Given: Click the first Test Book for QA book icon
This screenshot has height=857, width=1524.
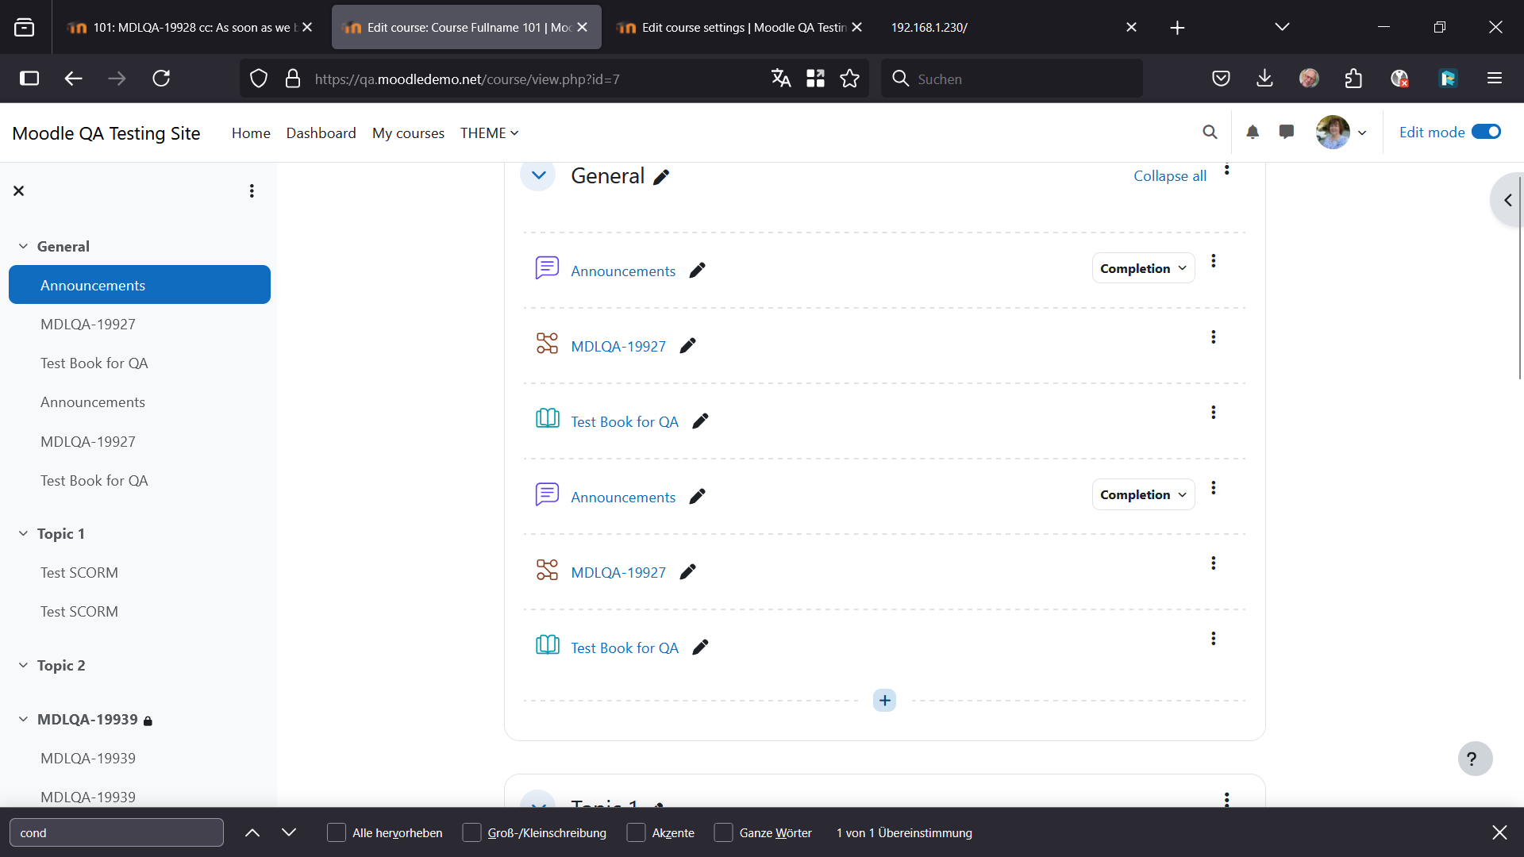Looking at the screenshot, I should click(x=547, y=418).
